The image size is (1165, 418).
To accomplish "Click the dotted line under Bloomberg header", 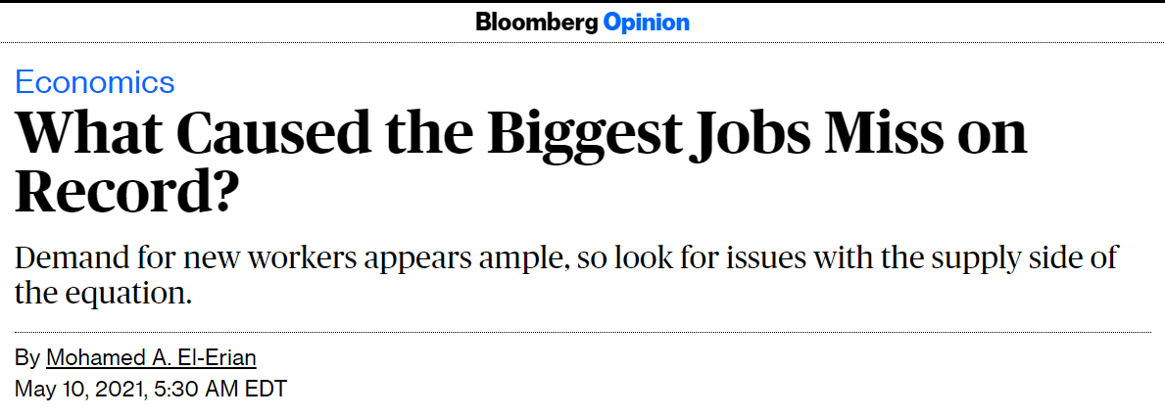I will 582,42.
